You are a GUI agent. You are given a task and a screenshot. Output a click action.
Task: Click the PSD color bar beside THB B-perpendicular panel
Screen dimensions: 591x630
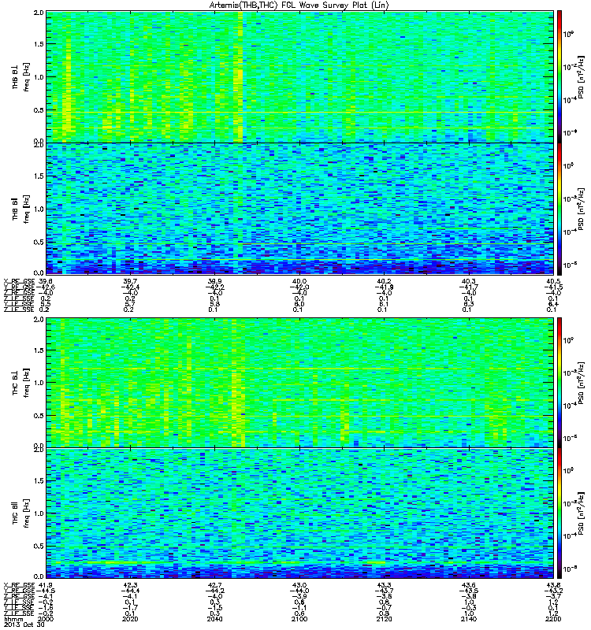pos(559,76)
